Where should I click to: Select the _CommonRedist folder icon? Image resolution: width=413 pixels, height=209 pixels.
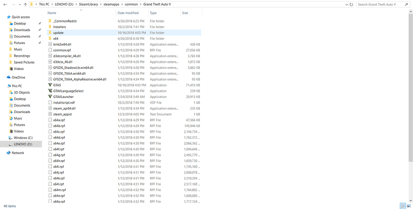pyautogui.click(x=50, y=21)
